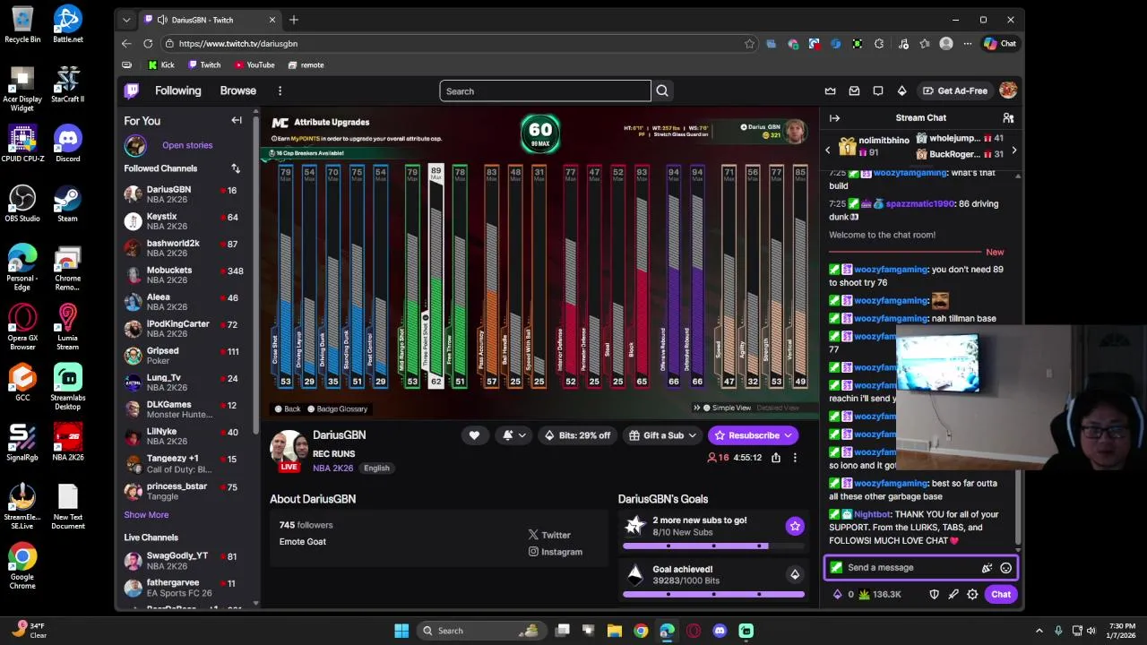1147x645 pixels.
Task: Expand the system tray hidden icons
Action: click(1039, 631)
